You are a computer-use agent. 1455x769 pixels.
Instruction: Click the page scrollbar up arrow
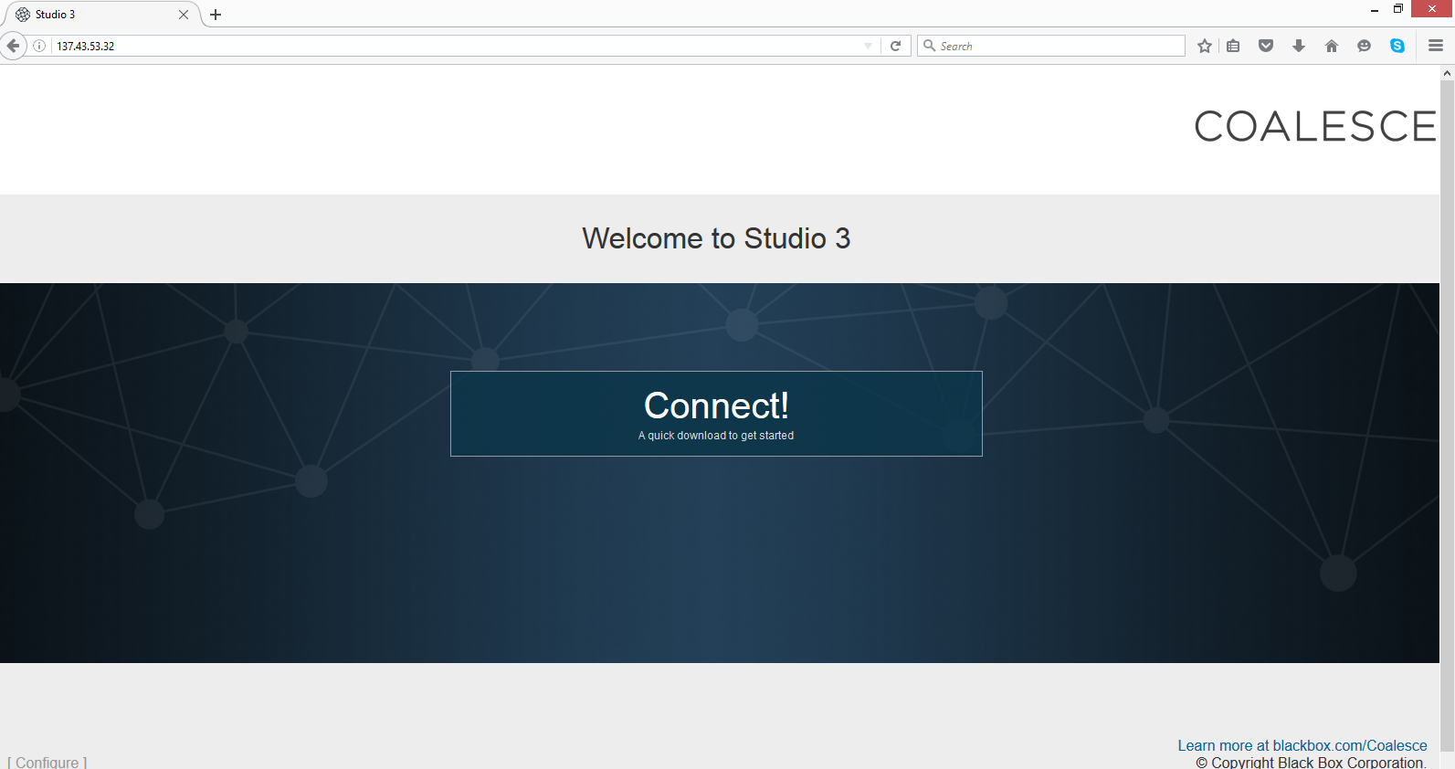point(1447,73)
